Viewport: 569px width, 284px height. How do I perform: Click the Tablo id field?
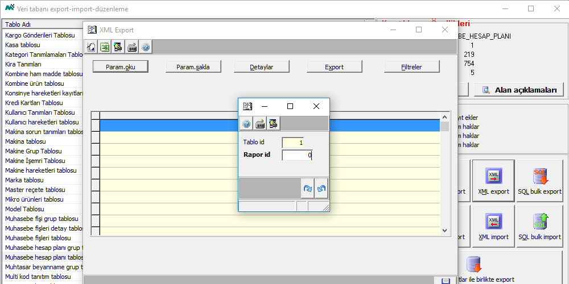tap(293, 143)
